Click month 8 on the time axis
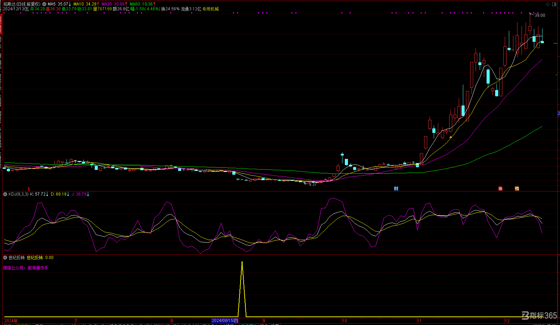 (x=173, y=321)
